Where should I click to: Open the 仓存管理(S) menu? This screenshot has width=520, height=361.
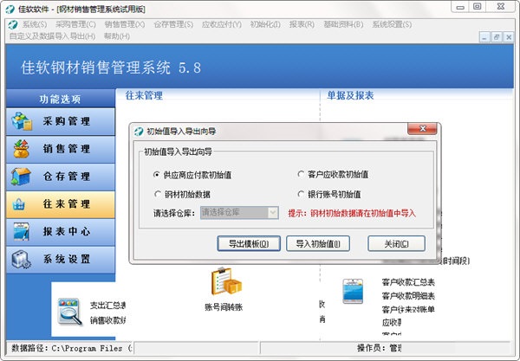173,24
